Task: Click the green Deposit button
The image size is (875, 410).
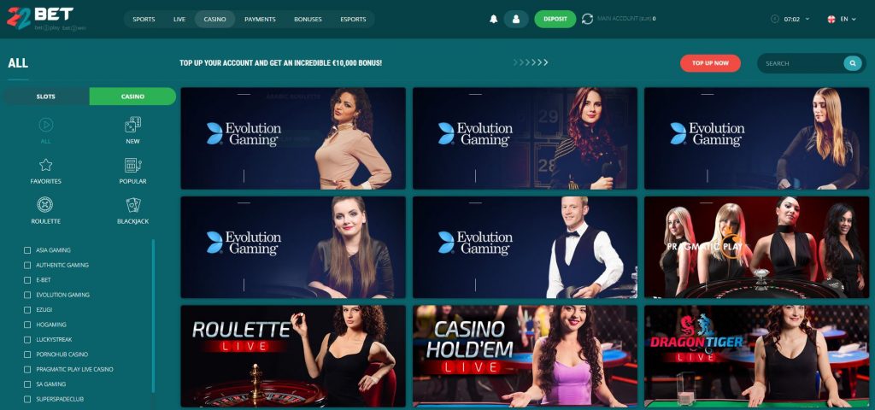Action: 555,19
